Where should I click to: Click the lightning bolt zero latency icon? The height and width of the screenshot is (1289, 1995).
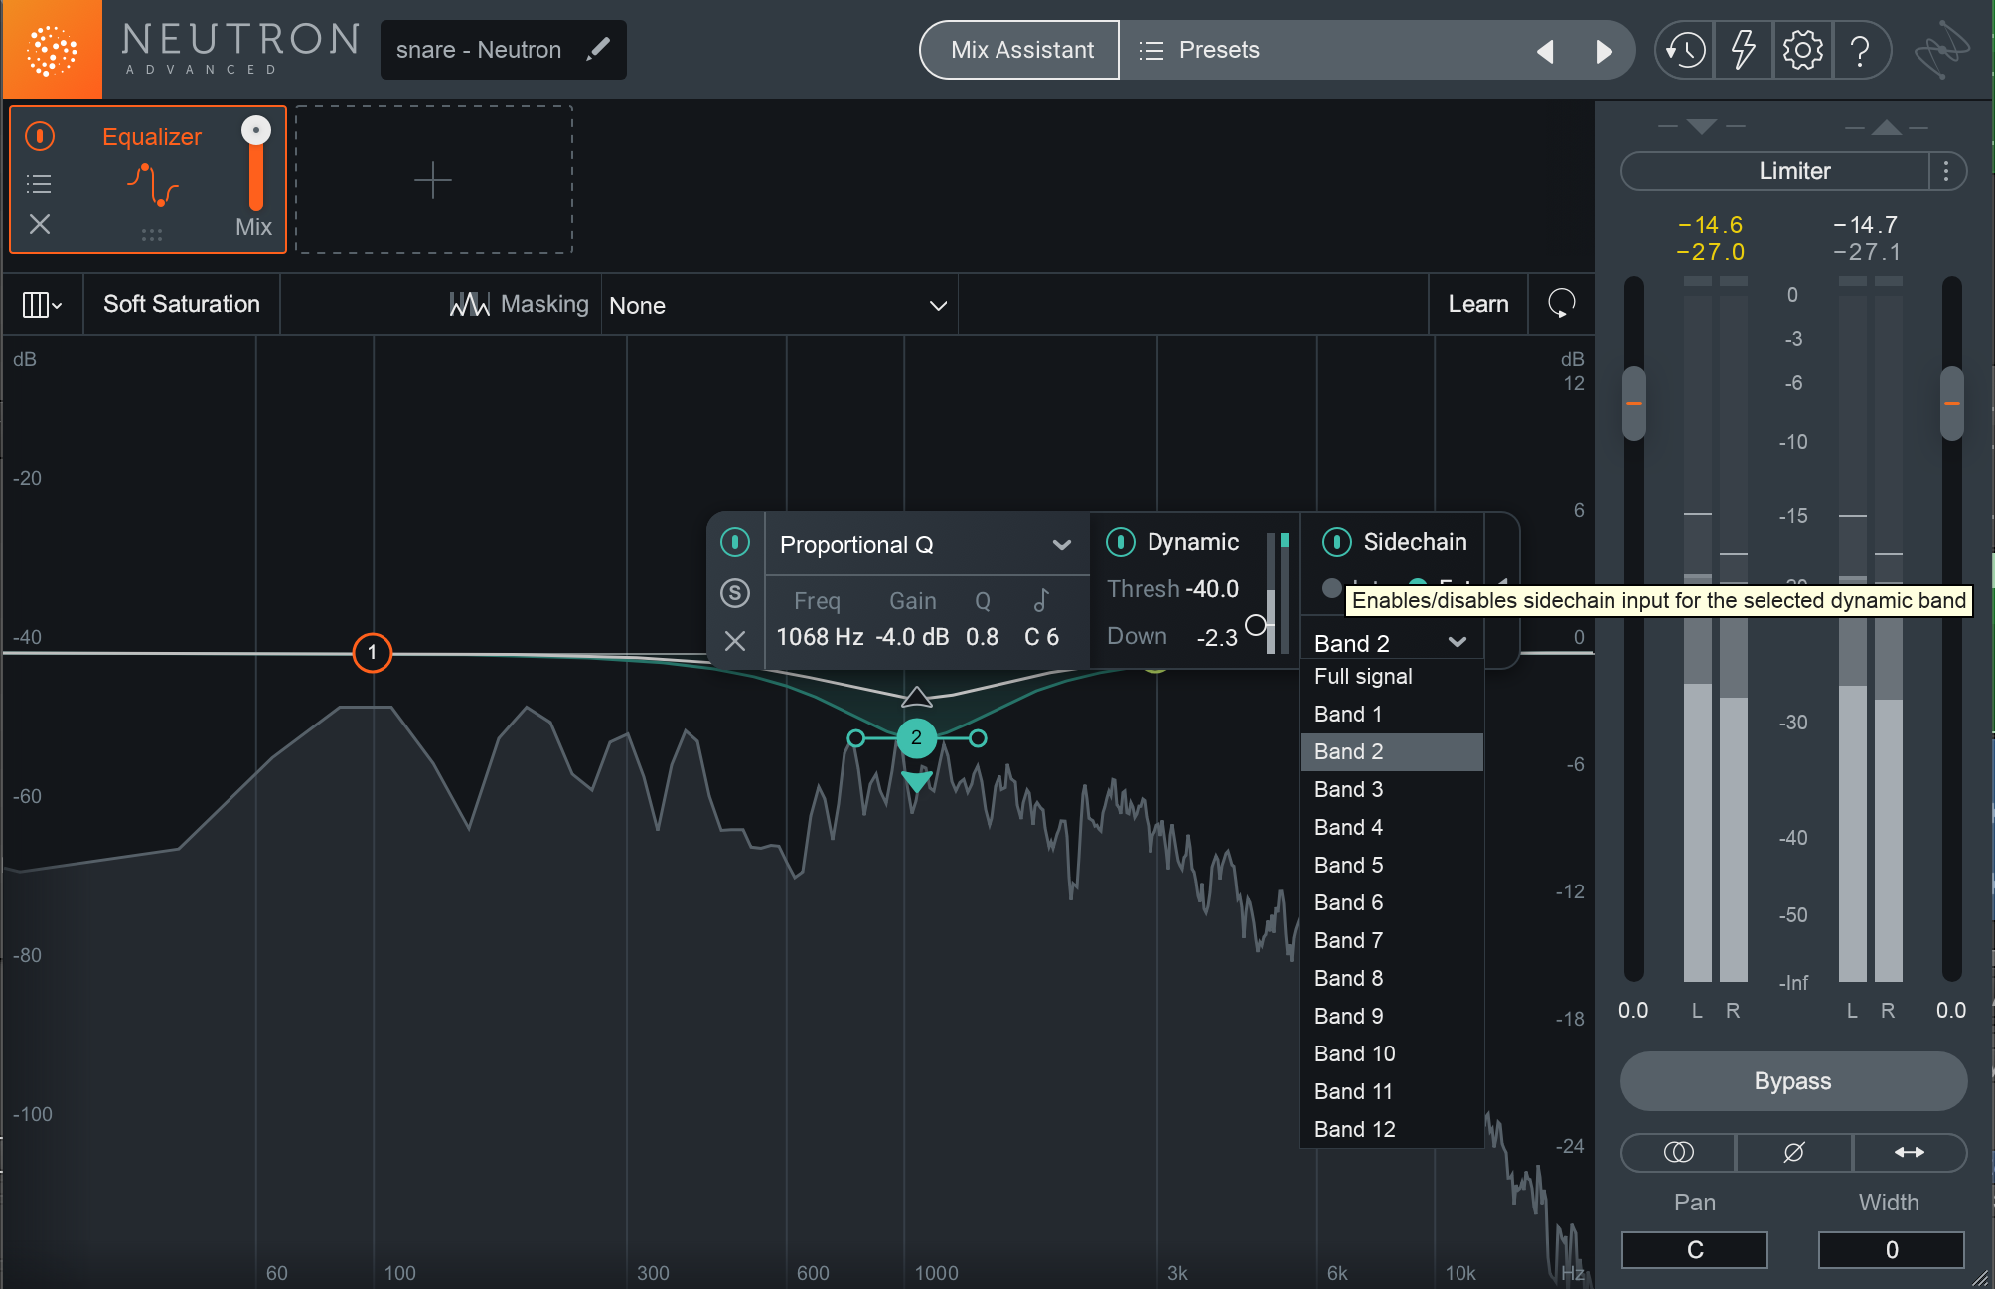tap(1744, 50)
